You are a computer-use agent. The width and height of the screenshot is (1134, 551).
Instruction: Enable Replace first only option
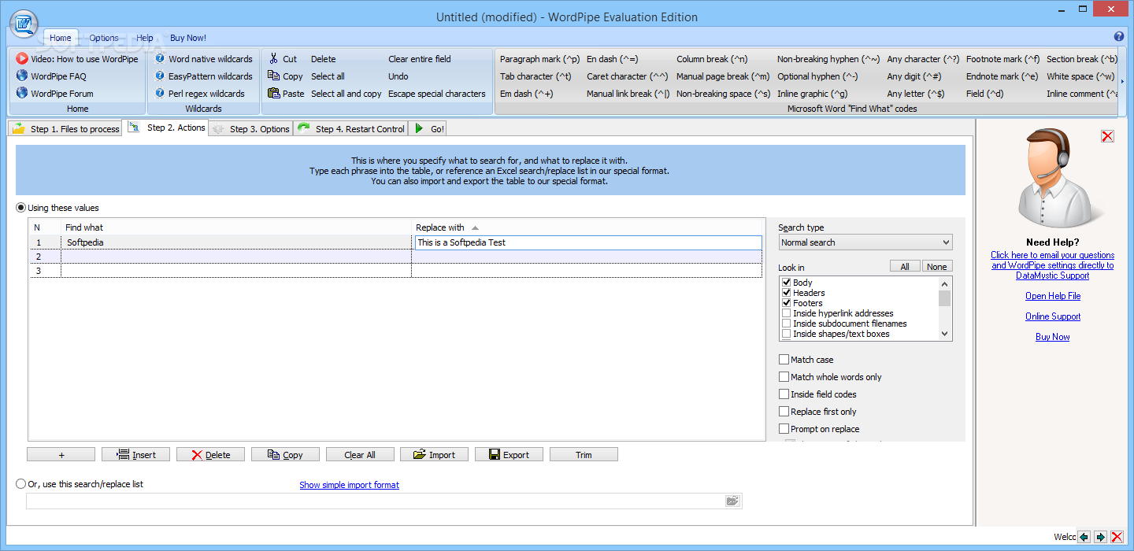click(x=784, y=412)
